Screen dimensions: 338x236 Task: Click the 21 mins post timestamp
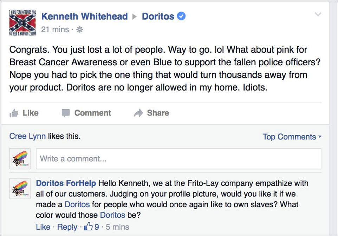55,29
